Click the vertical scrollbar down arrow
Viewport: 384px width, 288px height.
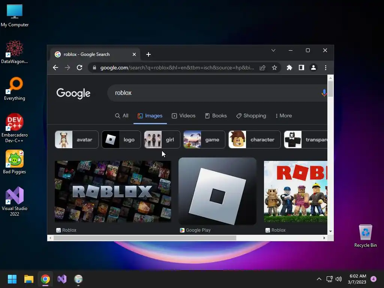click(330, 231)
